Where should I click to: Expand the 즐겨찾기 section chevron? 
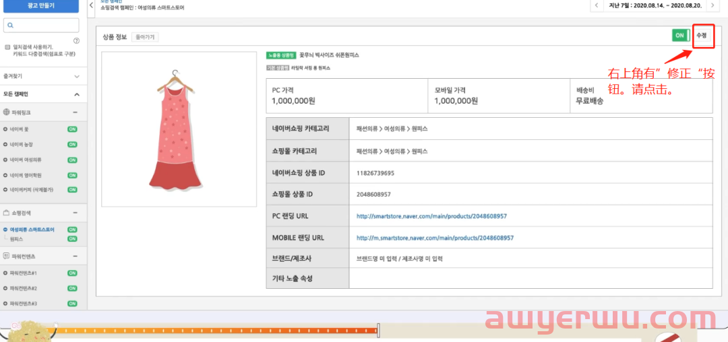click(x=77, y=77)
